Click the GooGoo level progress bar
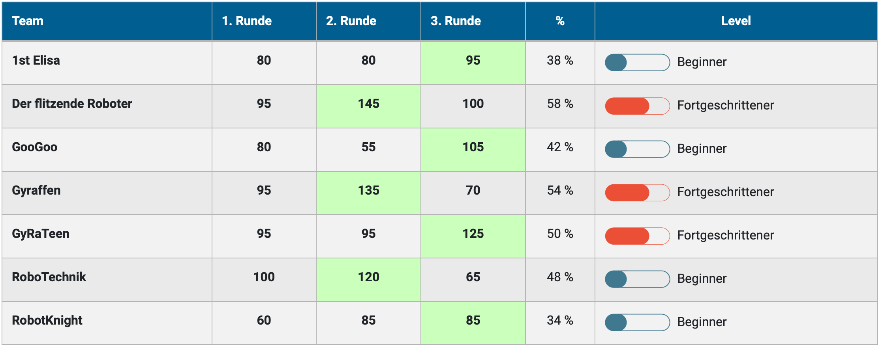Viewport: 882px width, 349px height. (x=637, y=149)
